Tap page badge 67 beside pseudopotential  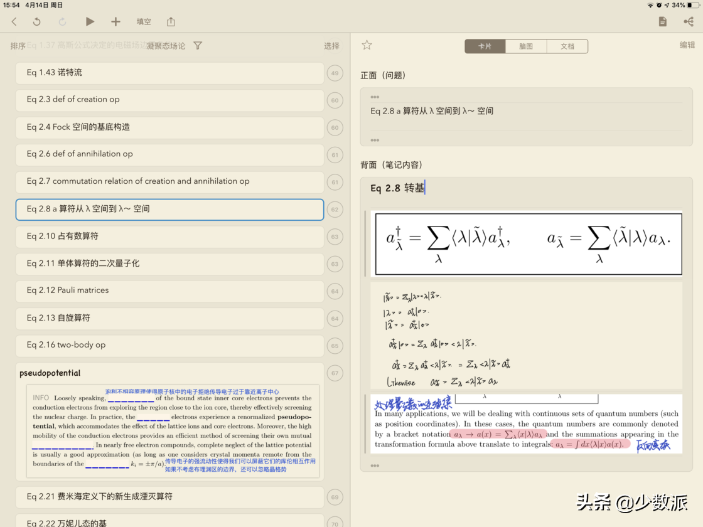(x=335, y=373)
